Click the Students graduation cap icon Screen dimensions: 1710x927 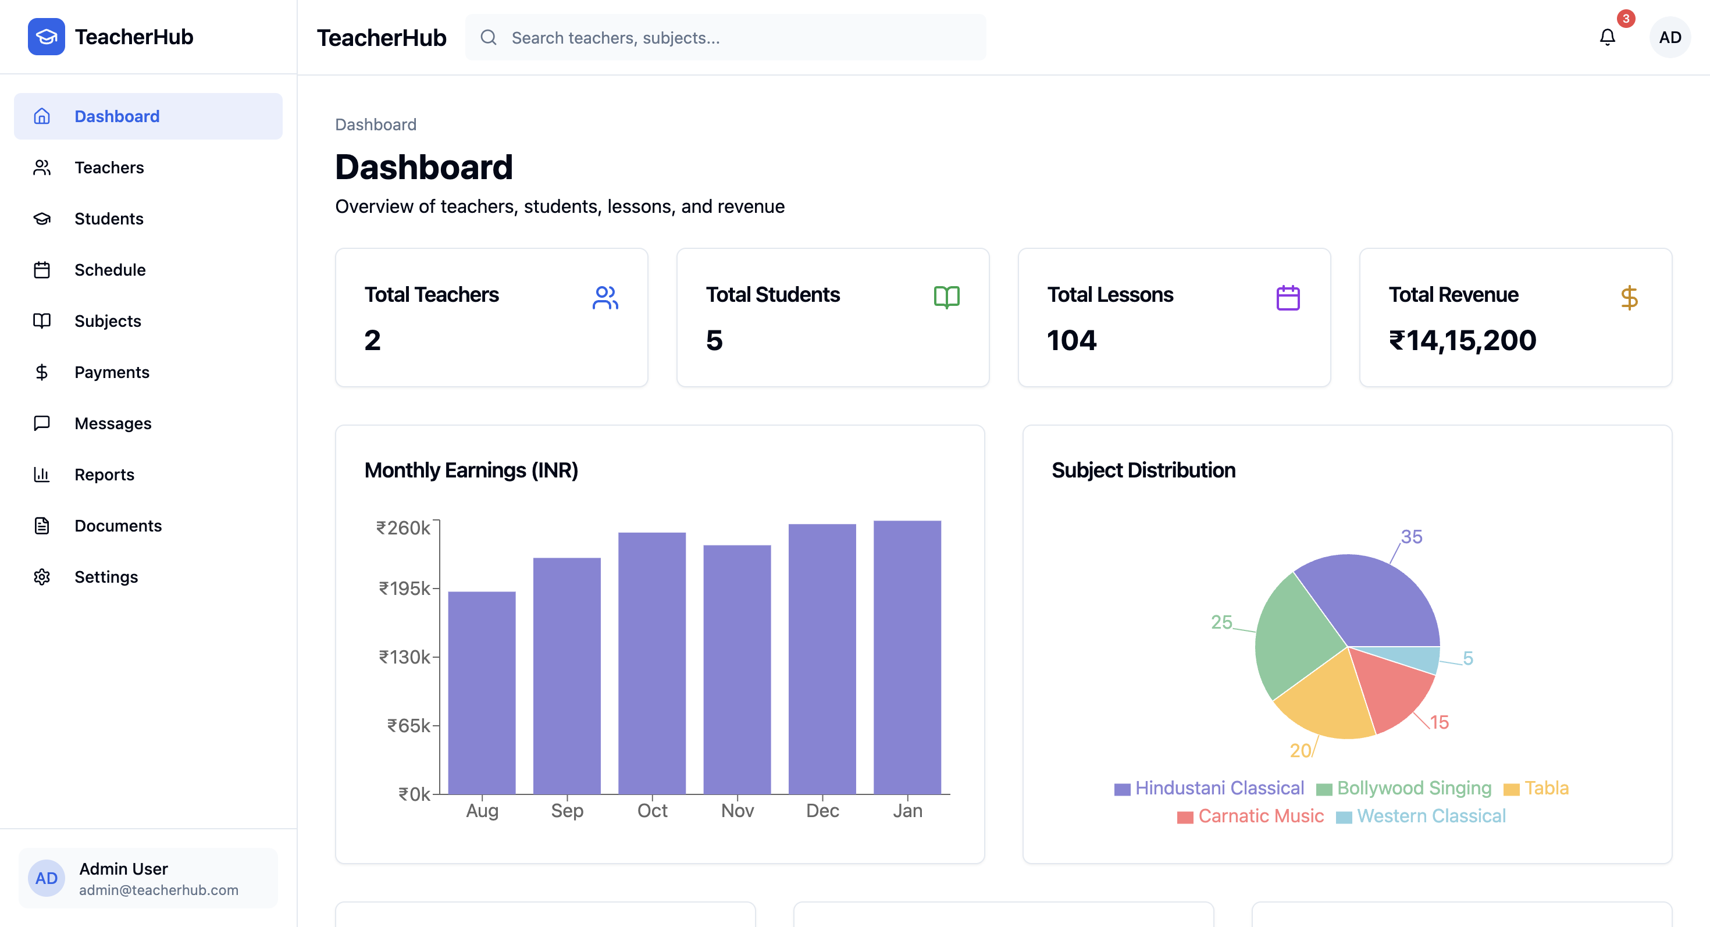coord(42,218)
